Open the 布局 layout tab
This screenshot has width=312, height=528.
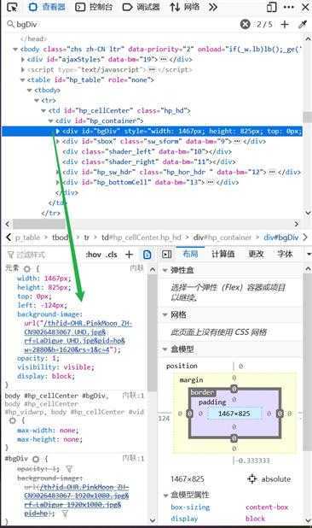(190, 254)
